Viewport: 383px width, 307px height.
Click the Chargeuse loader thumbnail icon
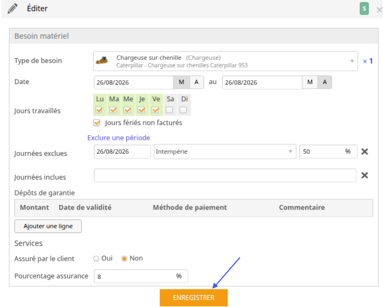[x=102, y=60]
